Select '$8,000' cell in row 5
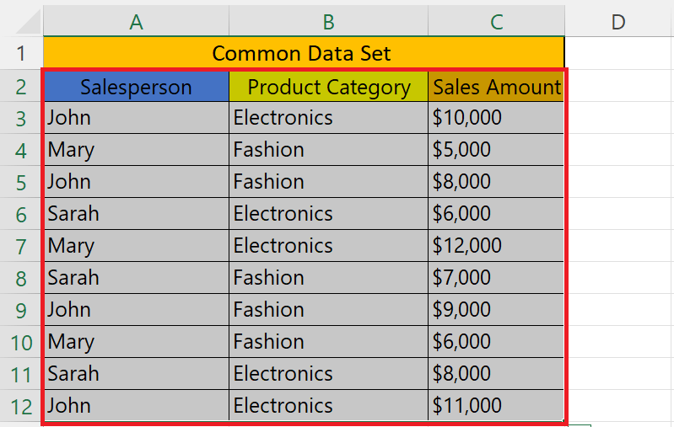The height and width of the screenshot is (427, 674). (x=496, y=182)
